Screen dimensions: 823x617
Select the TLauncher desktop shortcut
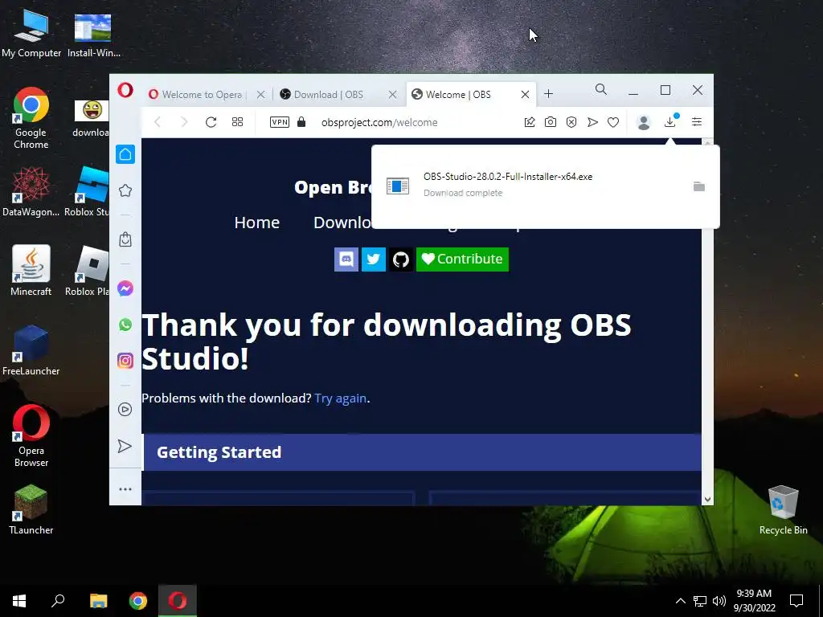coord(31,509)
